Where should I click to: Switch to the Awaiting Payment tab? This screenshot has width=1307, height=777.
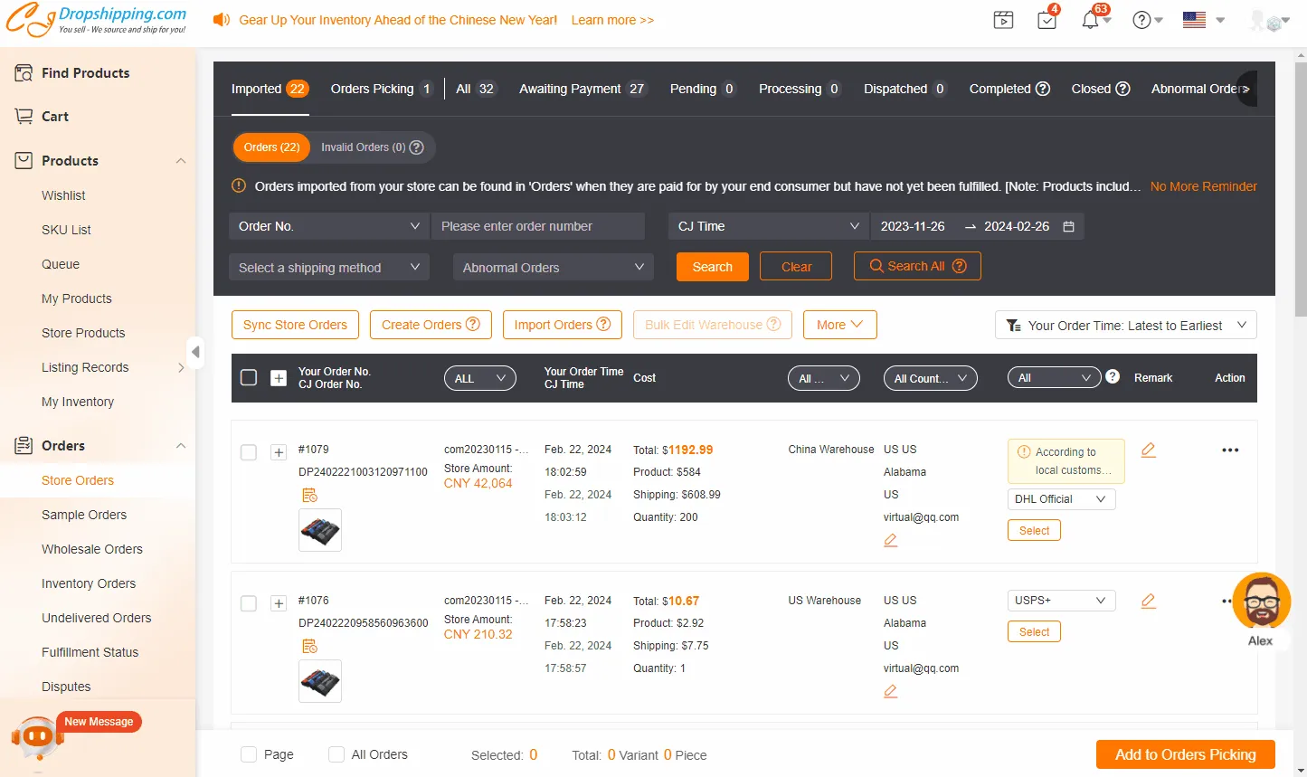(581, 89)
